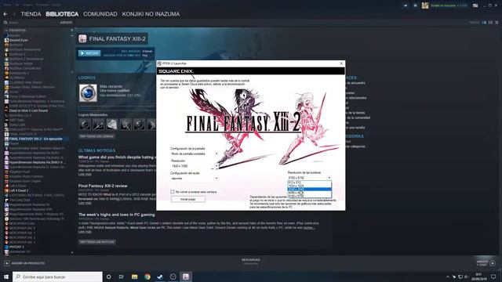Choose 1024 x 1024 shadow resolution
Viewport: 502px width, 282px height.
coord(309,186)
